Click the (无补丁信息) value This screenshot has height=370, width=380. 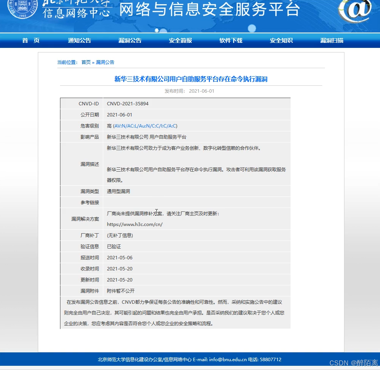click(120, 235)
